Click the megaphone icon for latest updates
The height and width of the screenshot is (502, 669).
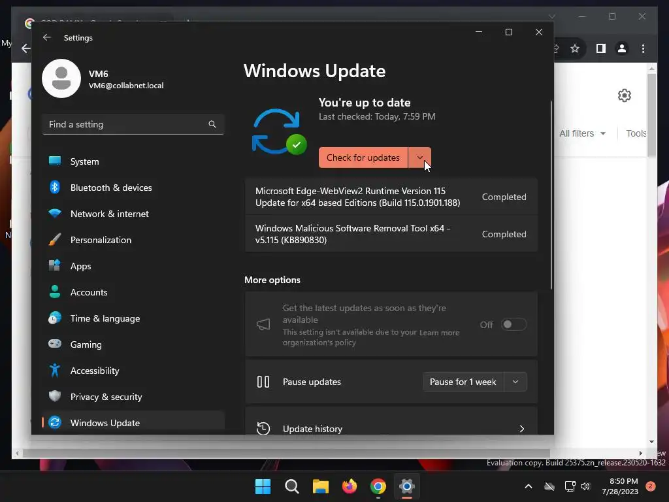263,324
